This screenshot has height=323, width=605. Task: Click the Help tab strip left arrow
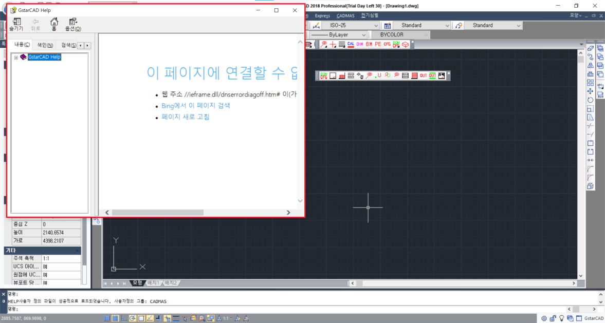pyautogui.click(x=81, y=46)
